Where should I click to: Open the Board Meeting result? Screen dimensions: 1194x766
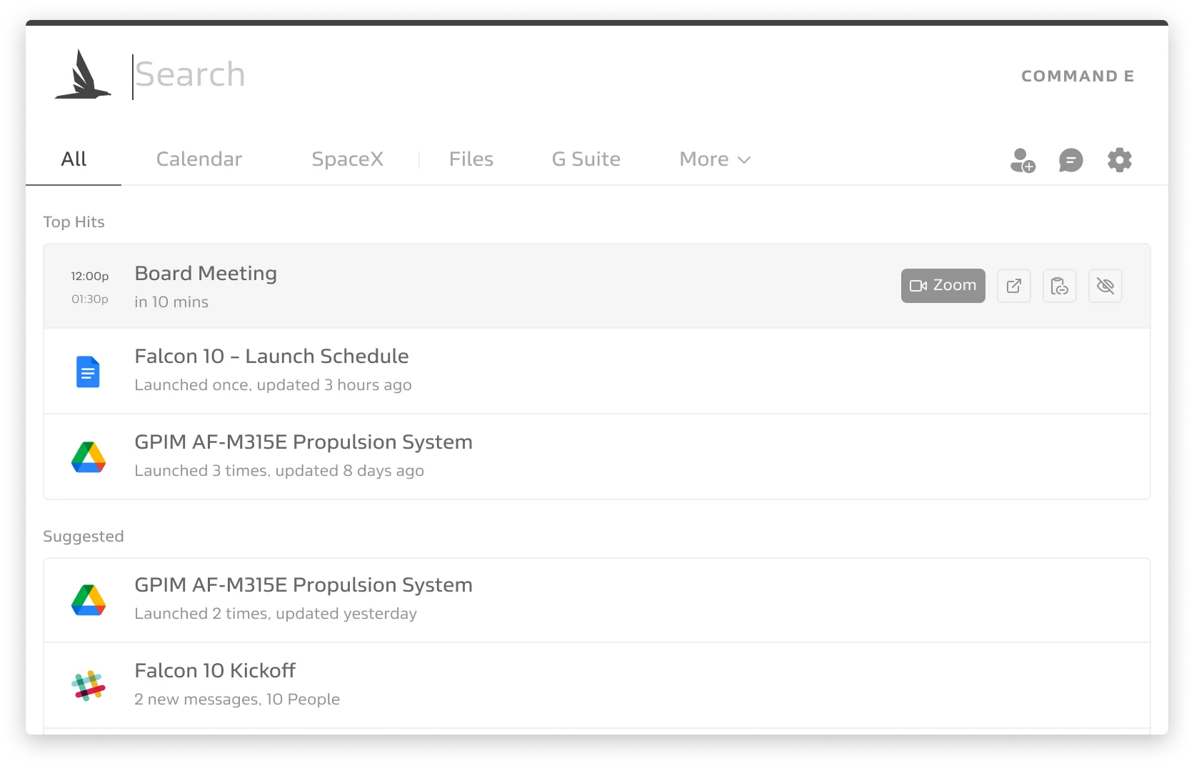(x=206, y=274)
